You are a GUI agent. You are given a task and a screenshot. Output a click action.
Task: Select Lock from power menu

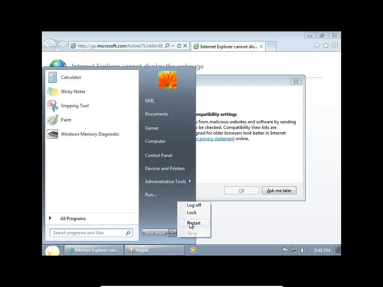coord(194,213)
